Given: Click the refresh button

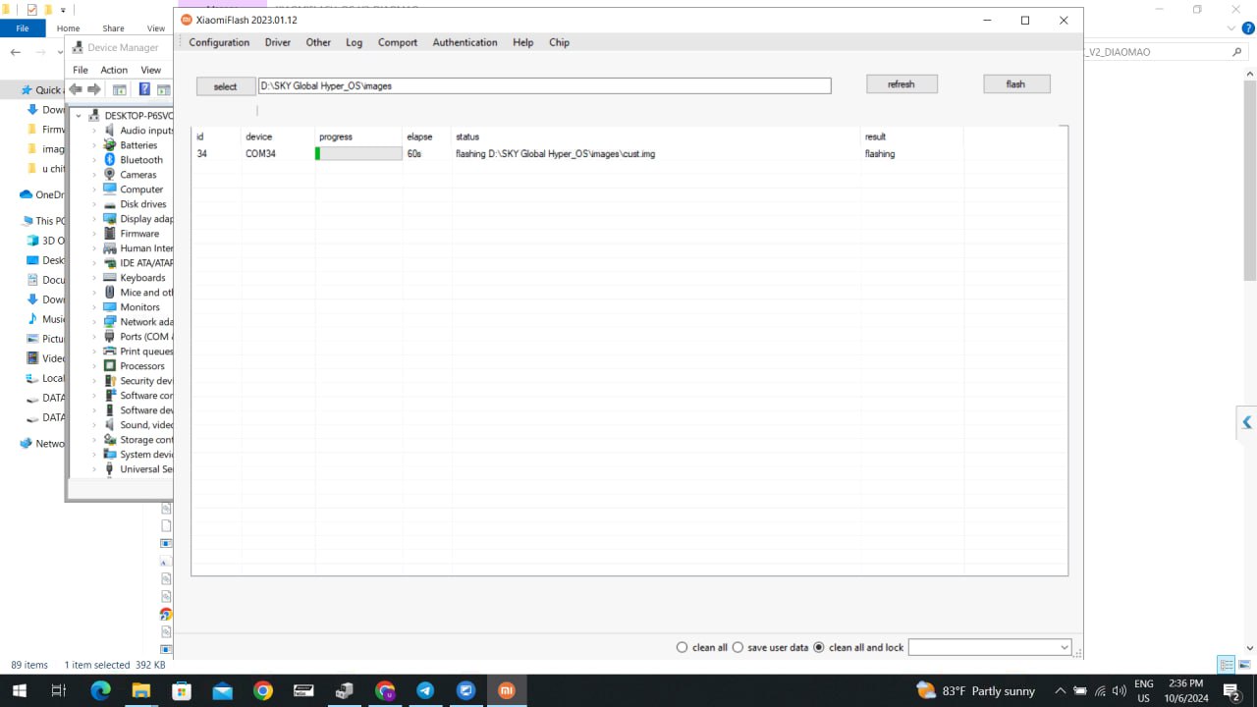Looking at the screenshot, I should [902, 84].
